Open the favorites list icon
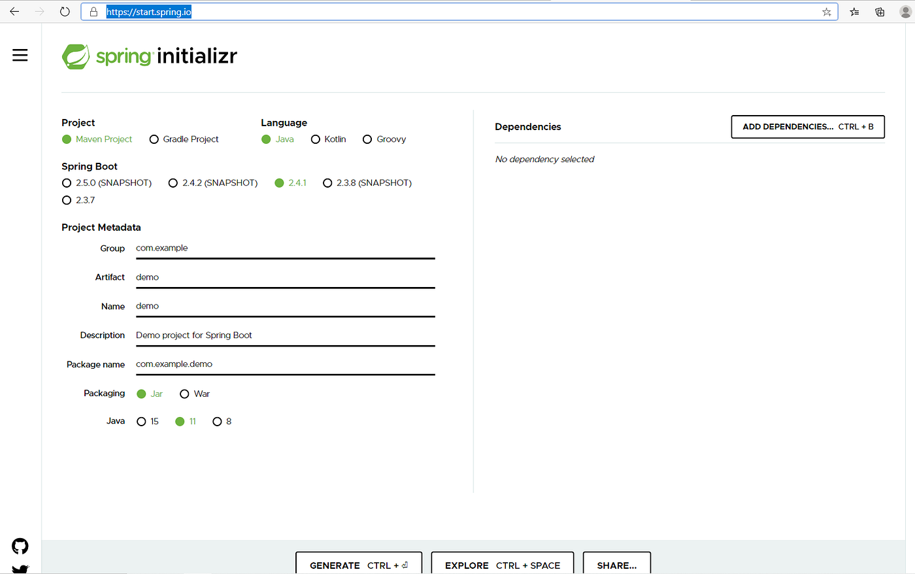915x574 pixels. (x=854, y=12)
